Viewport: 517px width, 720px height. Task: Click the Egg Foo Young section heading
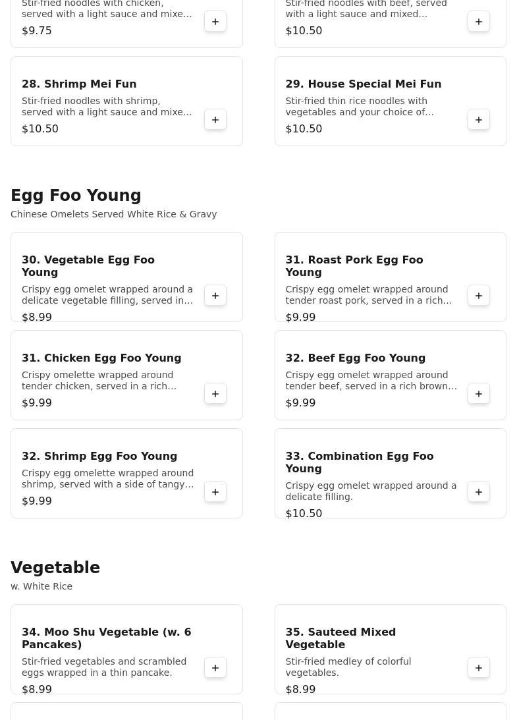point(76,196)
